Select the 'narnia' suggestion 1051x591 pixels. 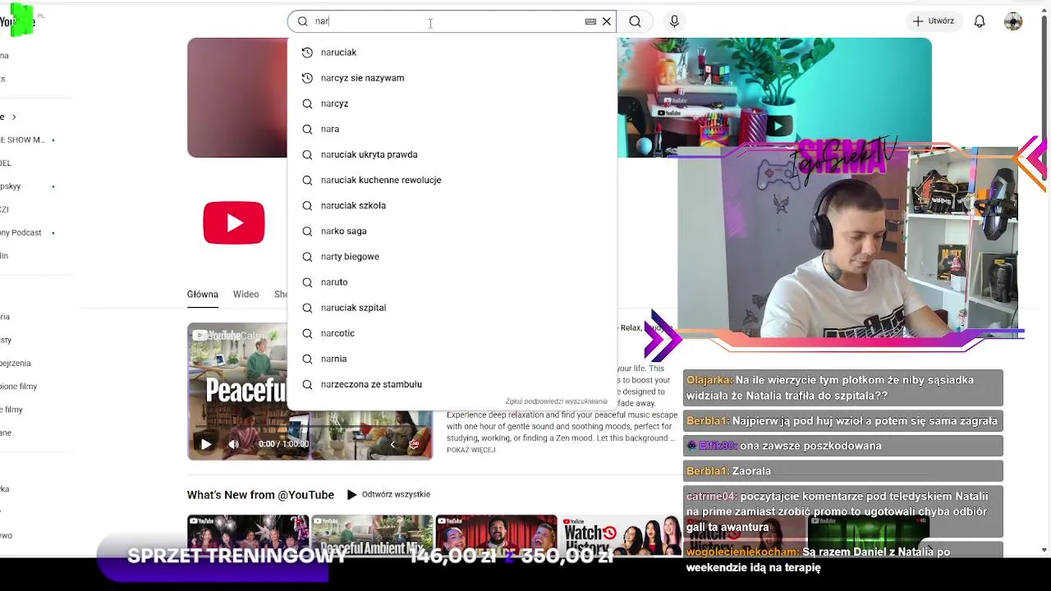point(452,359)
